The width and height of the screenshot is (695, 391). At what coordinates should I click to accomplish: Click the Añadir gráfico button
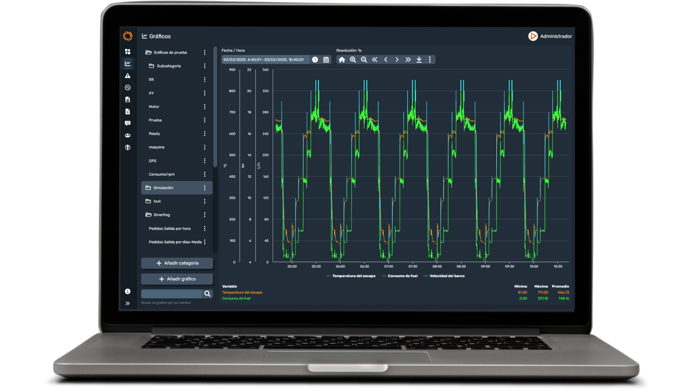(x=178, y=279)
